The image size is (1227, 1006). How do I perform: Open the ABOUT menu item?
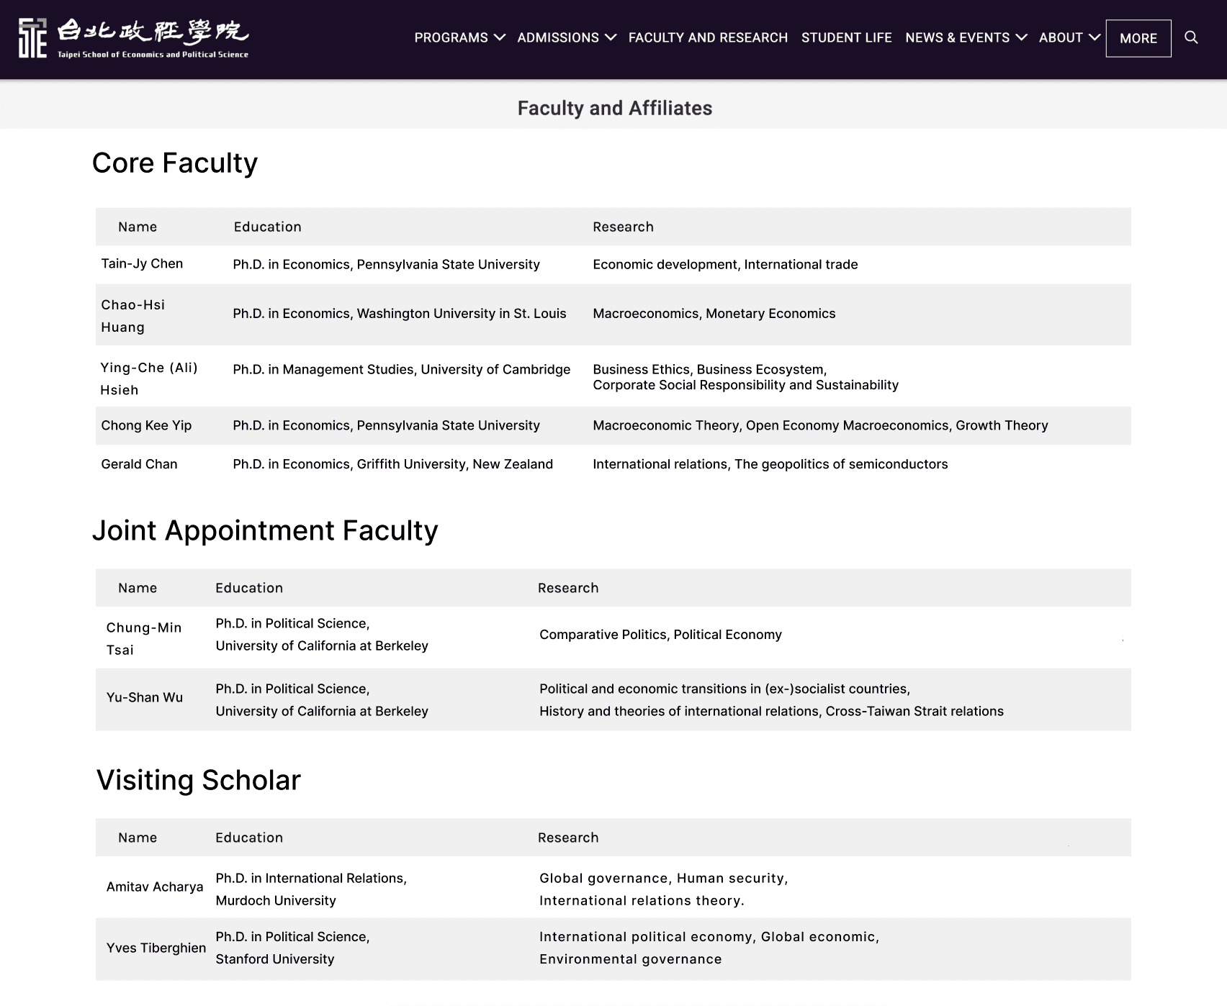click(1061, 37)
